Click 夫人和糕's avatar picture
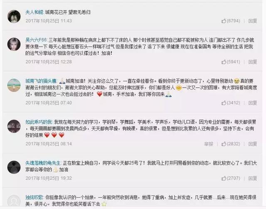Image resolution: width=266 pixels, height=209 pixels. [14, 17]
